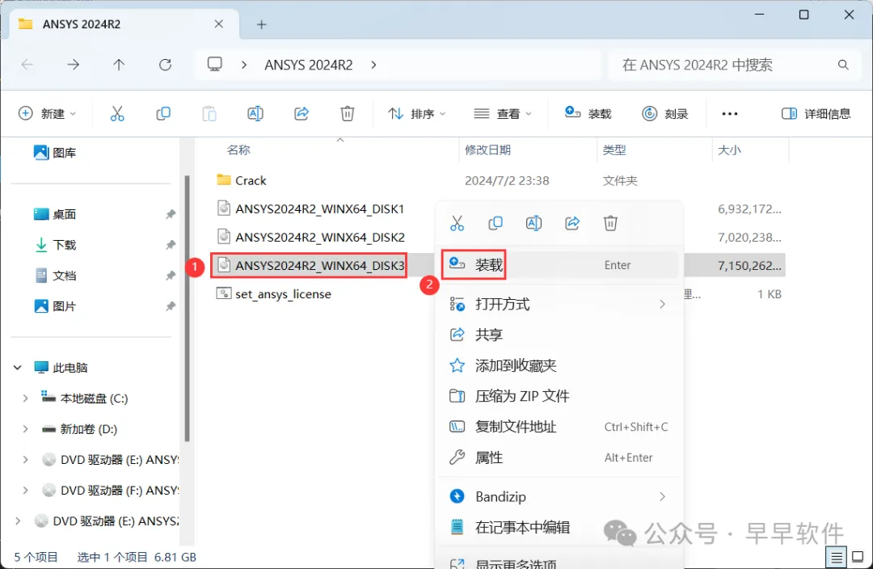The image size is (873, 569).
Task: Choose 压缩为 ZIP 文件
Action: 559,396
